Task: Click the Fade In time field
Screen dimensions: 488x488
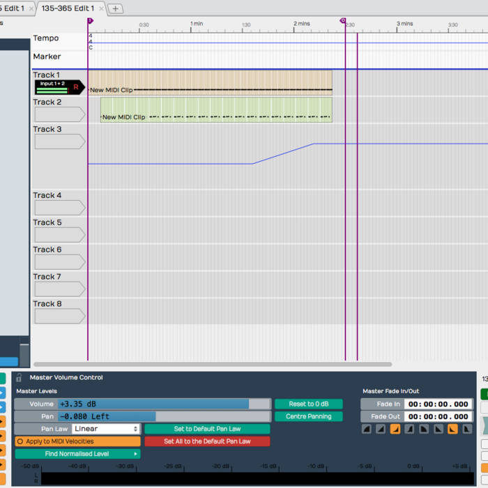Action: pos(438,404)
